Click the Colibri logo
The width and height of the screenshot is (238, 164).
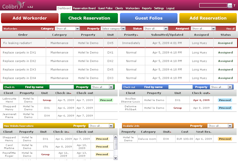[x=14, y=5]
